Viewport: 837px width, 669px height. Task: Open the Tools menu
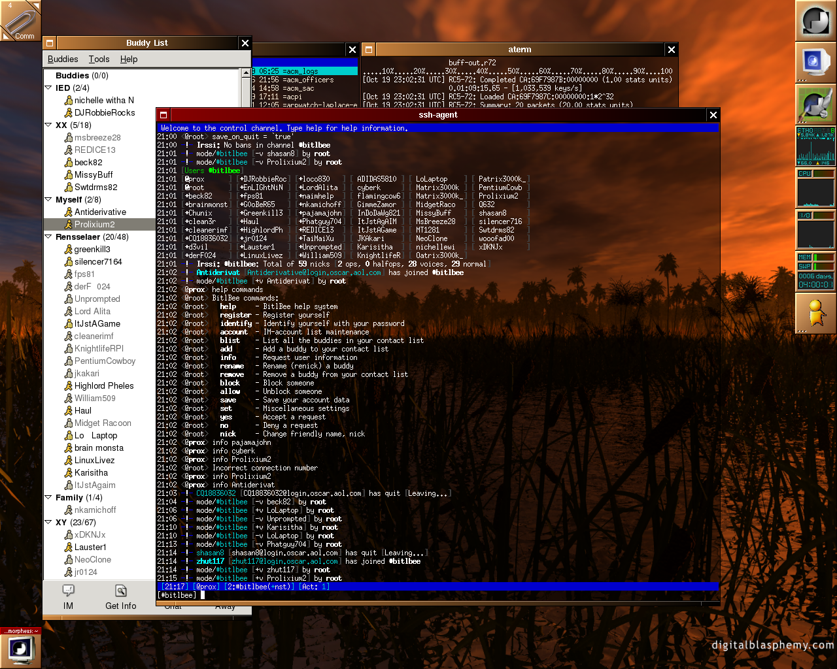pos(99,59)
